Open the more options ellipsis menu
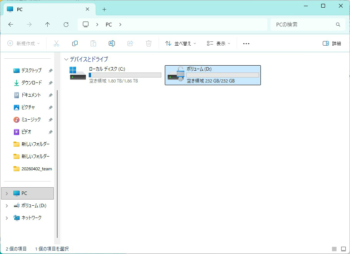This screenshot has width=350, height=254. (x=246, y=43)
